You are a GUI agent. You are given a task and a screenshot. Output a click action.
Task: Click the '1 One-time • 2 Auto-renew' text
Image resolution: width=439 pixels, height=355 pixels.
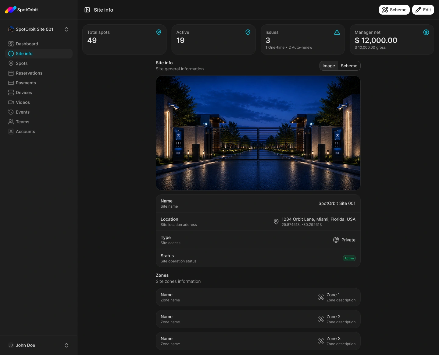coord(289,47)
